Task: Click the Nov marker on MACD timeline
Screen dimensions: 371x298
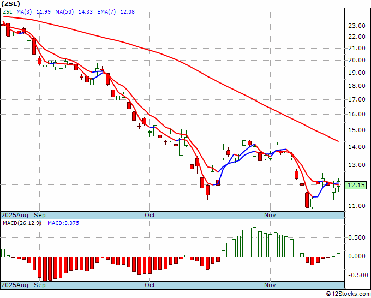Action: point(270,285)
